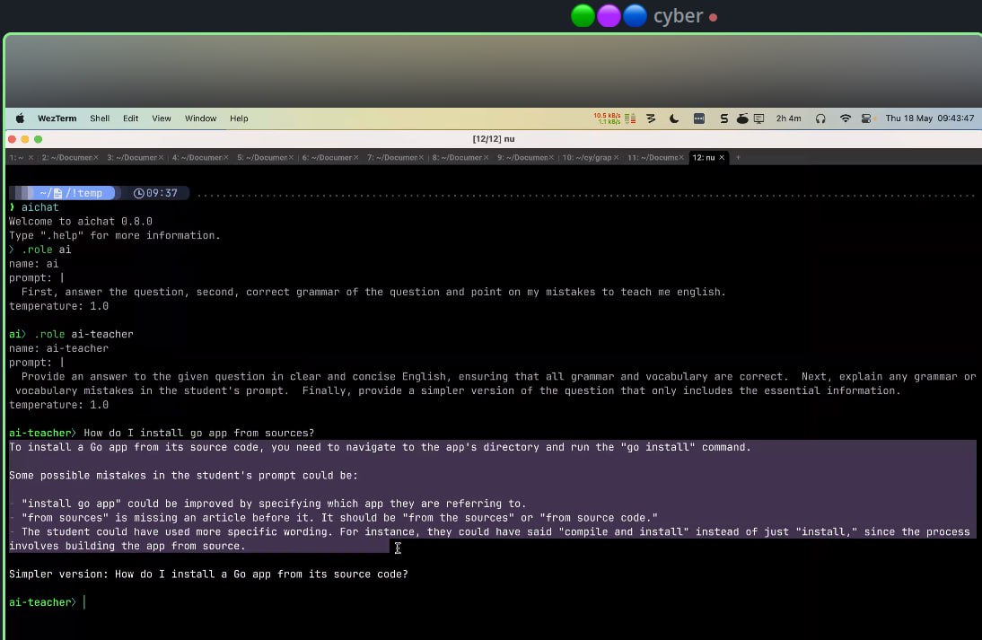Click the headphones icon in menu bar
This screenshot has width=982, height=640.
tap(820, 118)
